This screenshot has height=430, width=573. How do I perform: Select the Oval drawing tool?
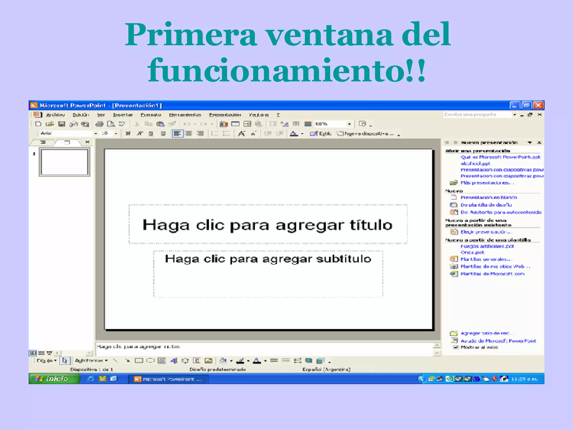tap(151, 360)
